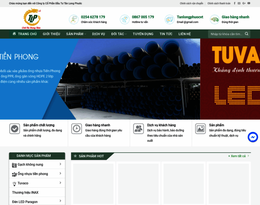
Task: Open Giới thiệu menu item
Action: [51, 34]
